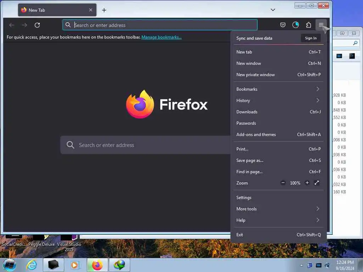363x272 pixels.
Task: Choose Save page as...
Action: (279, 160)
